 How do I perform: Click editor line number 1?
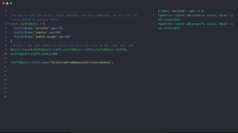(x=6, y=11)
